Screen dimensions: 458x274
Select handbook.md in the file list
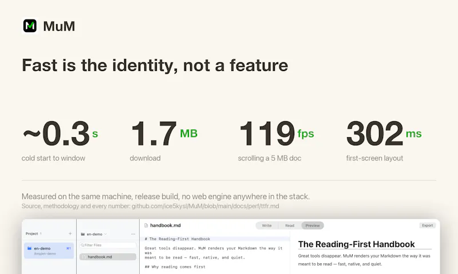(108, 257)
